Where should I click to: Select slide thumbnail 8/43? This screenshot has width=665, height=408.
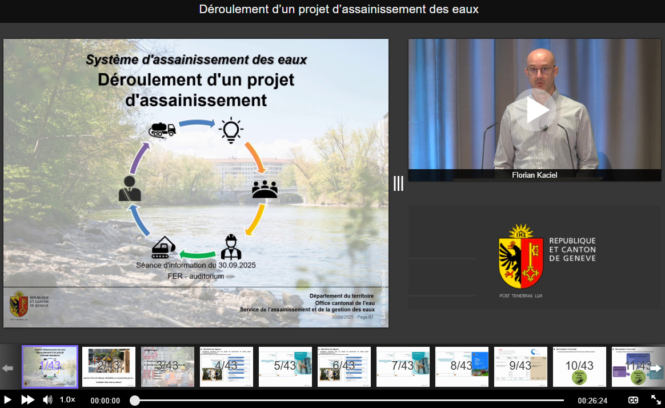[x=462, y=366]
